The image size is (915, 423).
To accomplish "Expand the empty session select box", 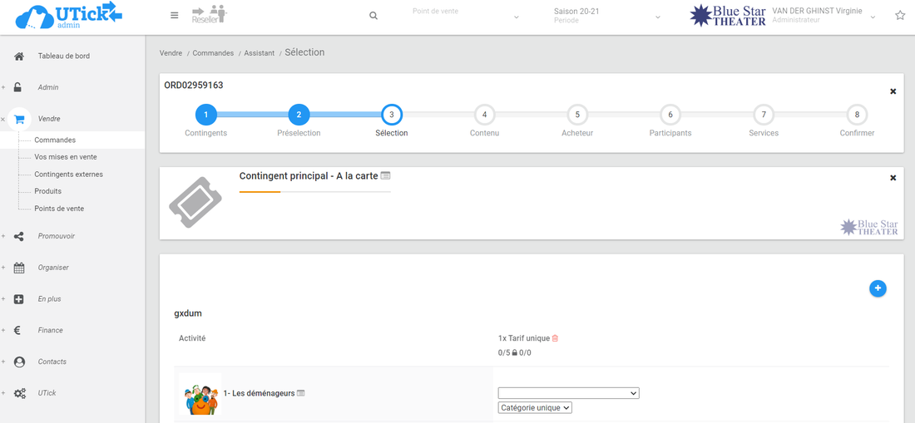I will [x=568, y=393].
